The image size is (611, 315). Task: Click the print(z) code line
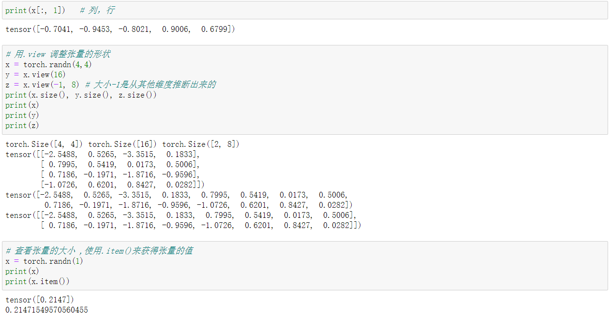pos(22,125)
